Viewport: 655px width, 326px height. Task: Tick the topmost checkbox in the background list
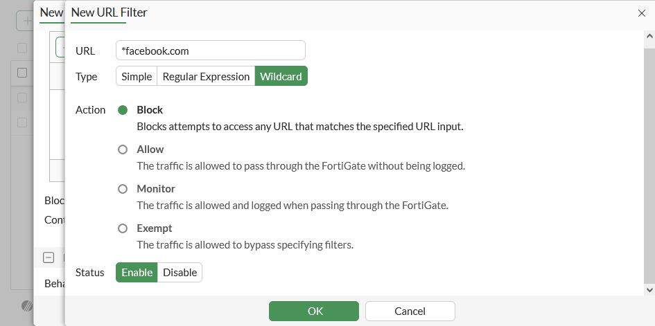point(22,48)
